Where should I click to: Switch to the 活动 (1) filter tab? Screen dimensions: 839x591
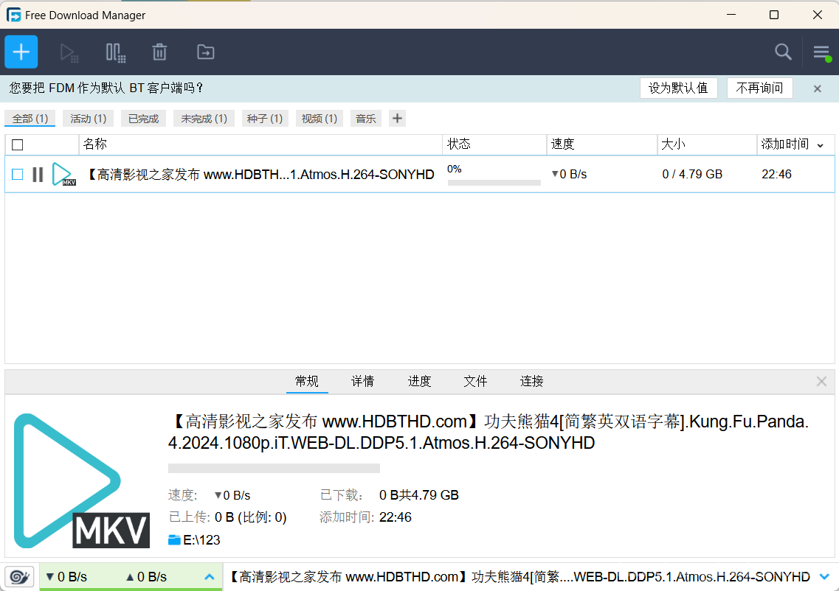click(89, 119)
